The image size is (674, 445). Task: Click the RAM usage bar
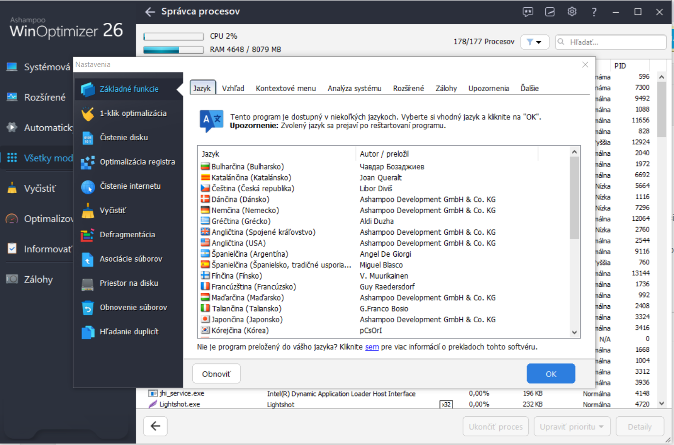click(x=173, y=49)
